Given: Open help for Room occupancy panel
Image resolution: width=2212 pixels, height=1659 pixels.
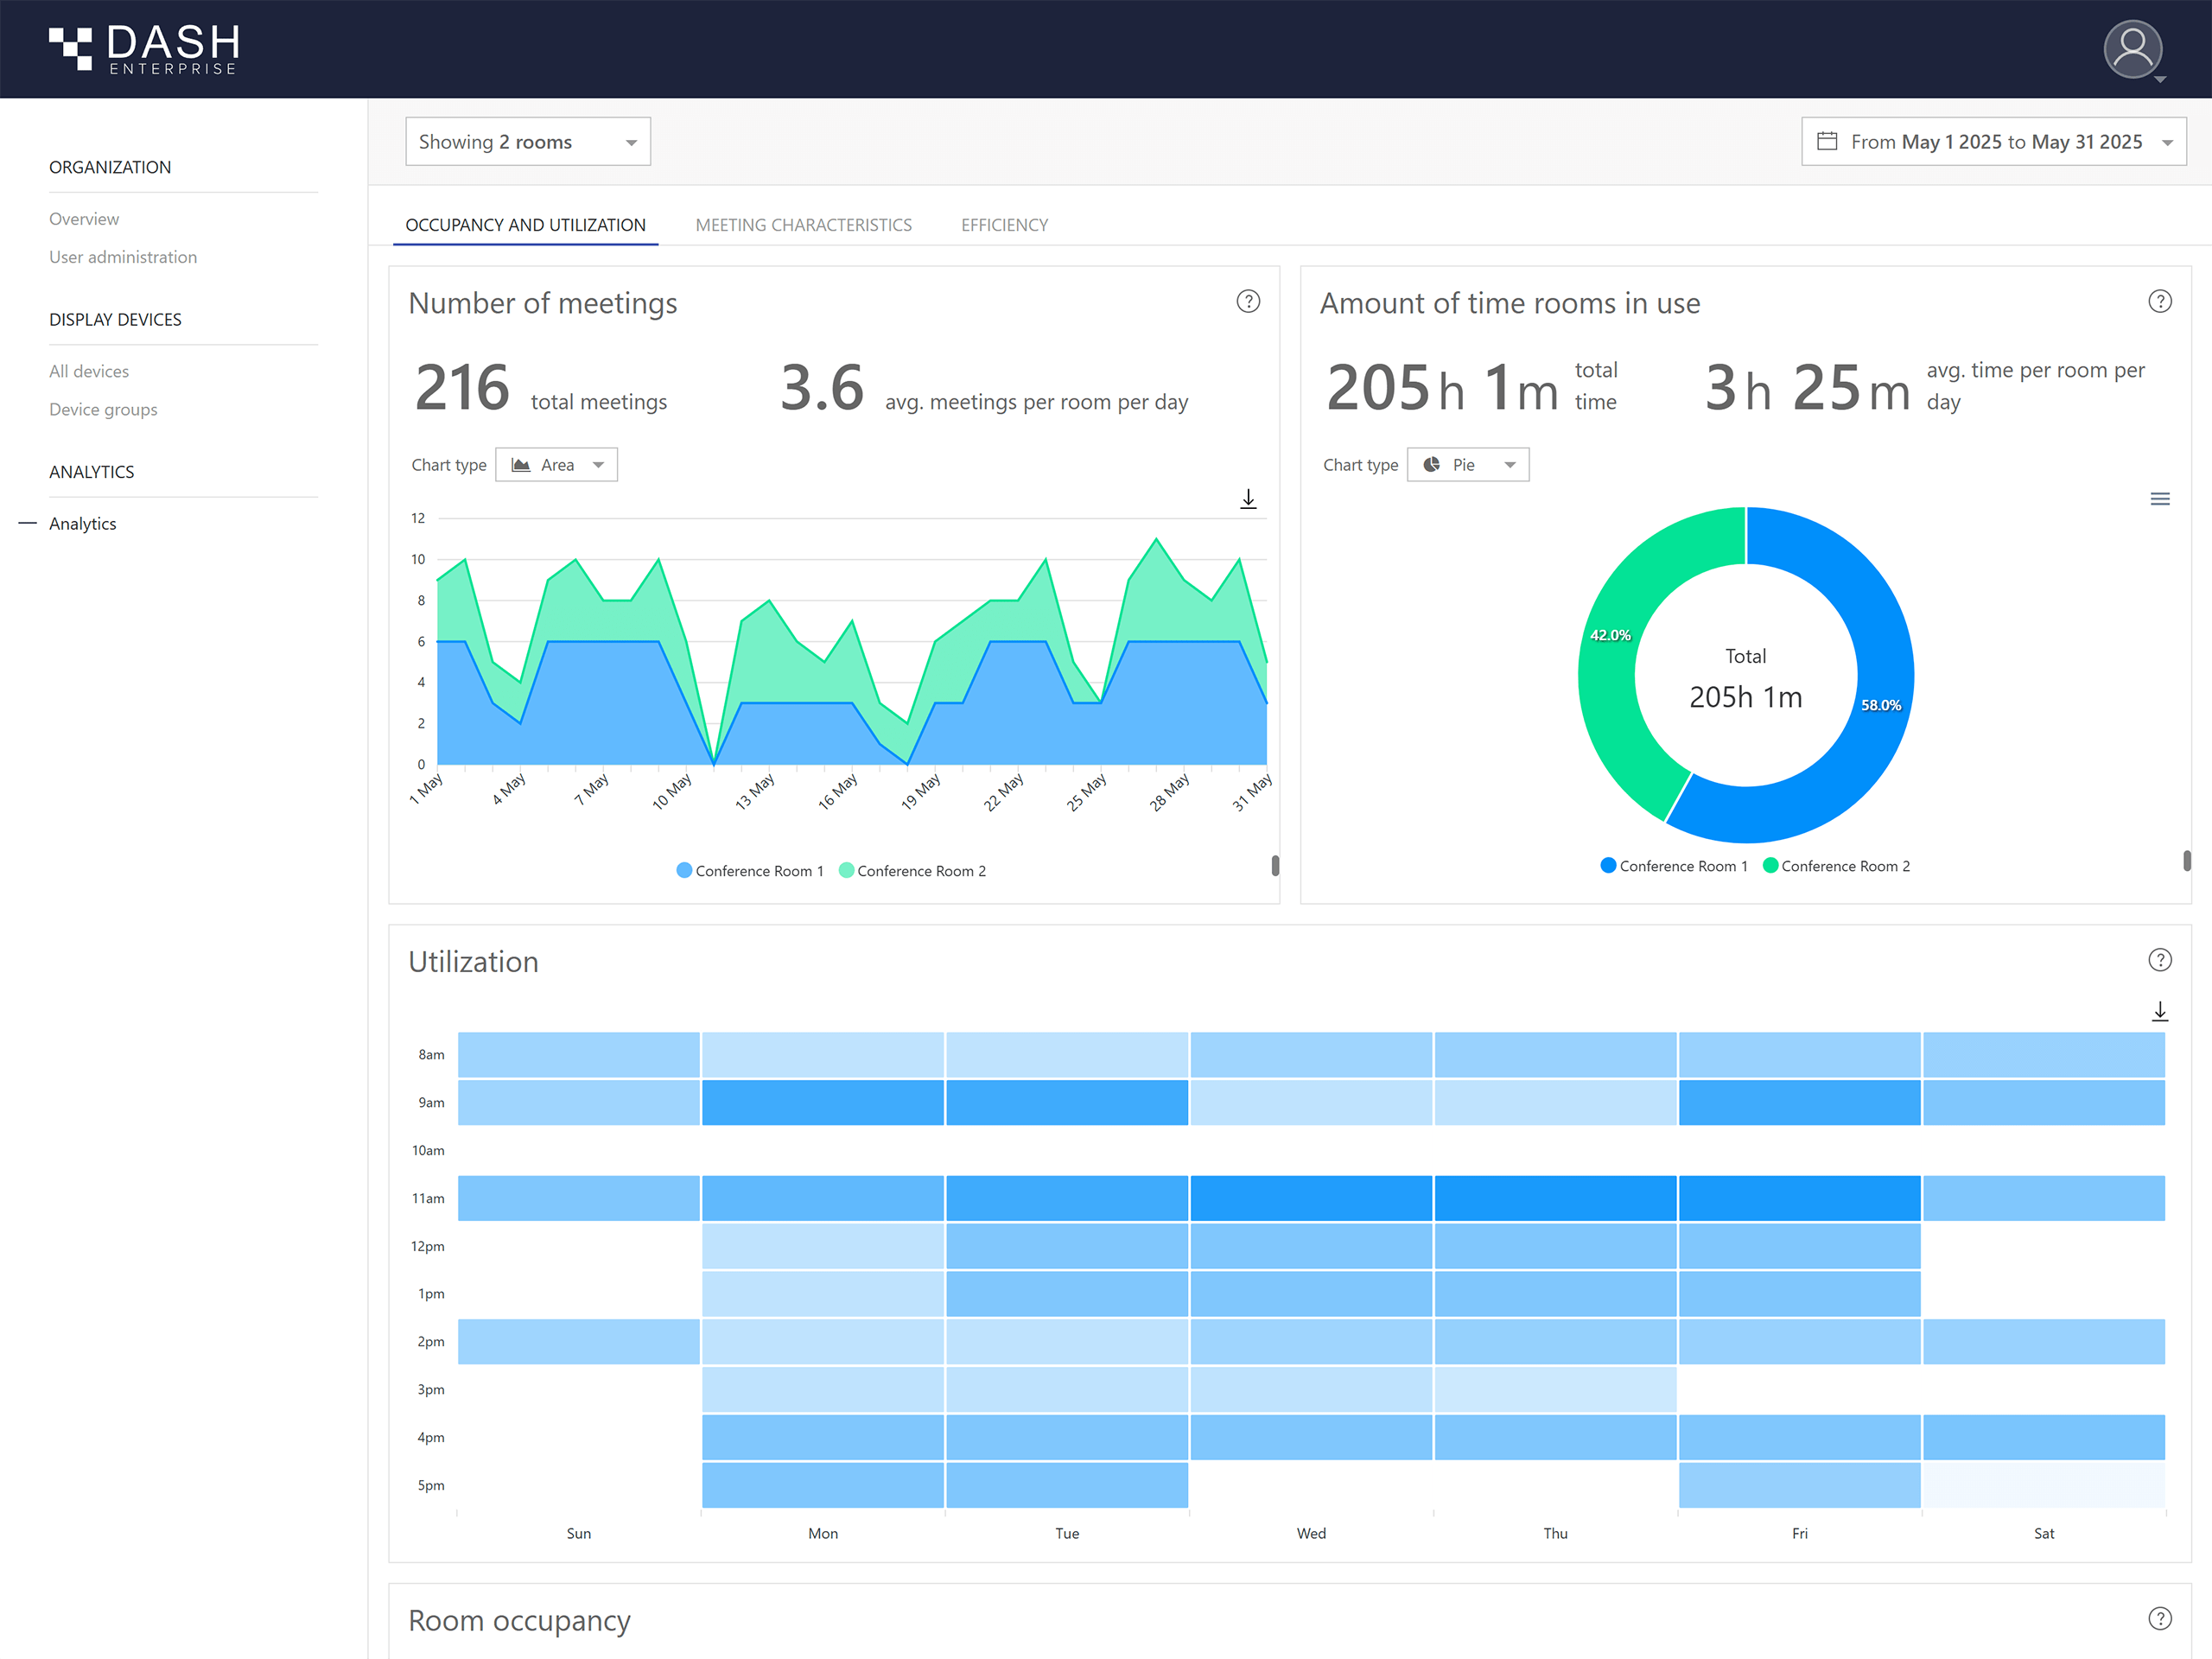Looking at the screenshot, I should 2160,1618.
